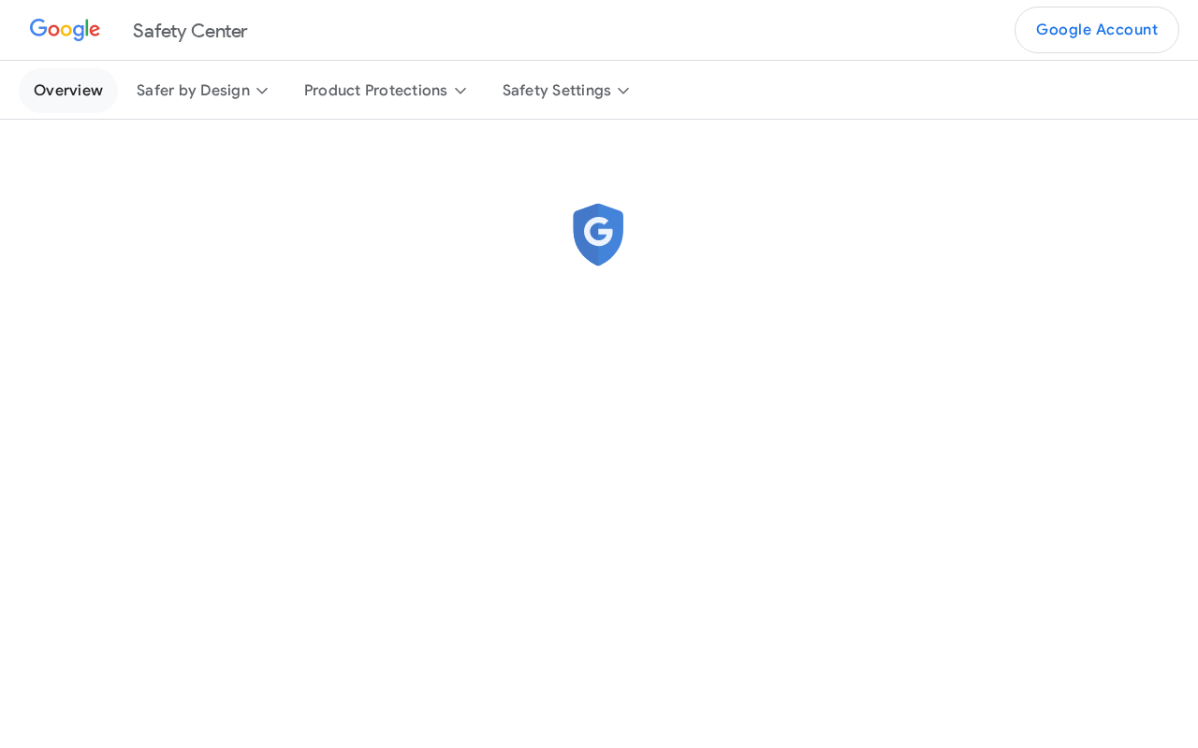Click the down arrow beside Product Protections
This screenshot has height=748, width=1198.
(x=460, y=91)
